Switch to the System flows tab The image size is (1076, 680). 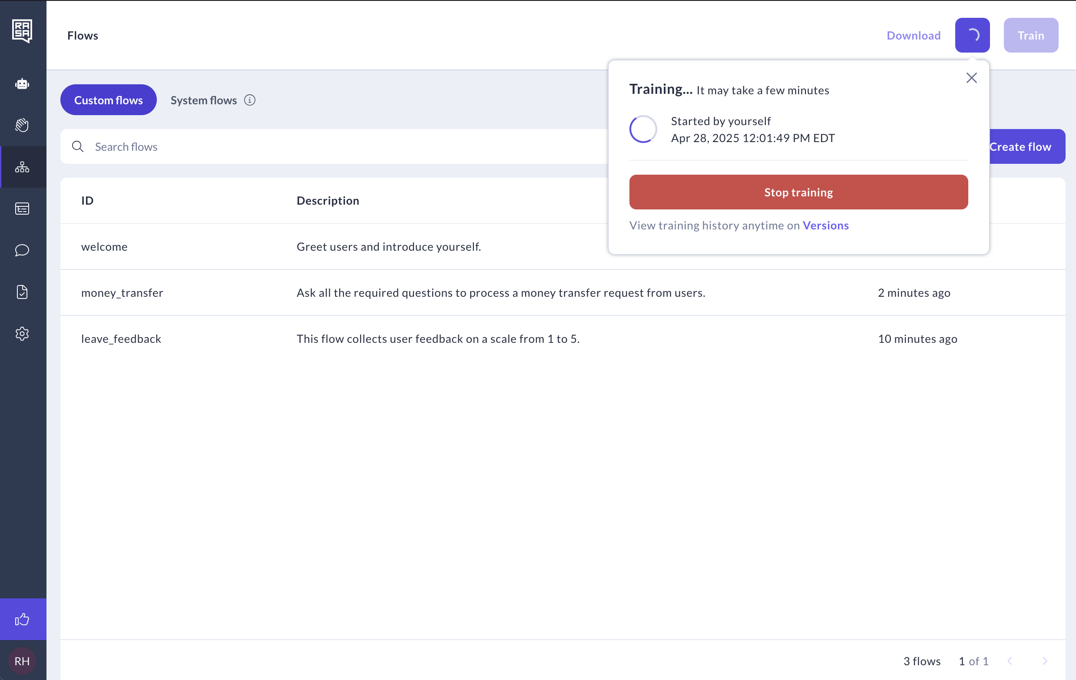point(204,100)
